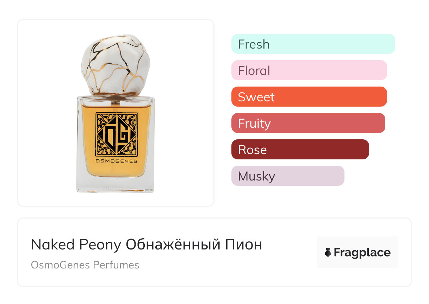Click the OG diamond emblem on bottle

click(117, 134)
